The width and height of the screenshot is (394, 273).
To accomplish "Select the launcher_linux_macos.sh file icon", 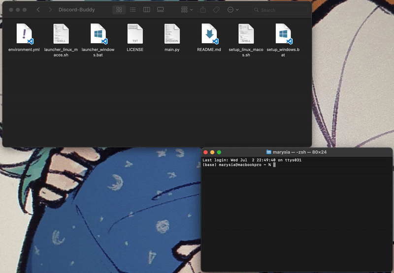I will 61,34.
